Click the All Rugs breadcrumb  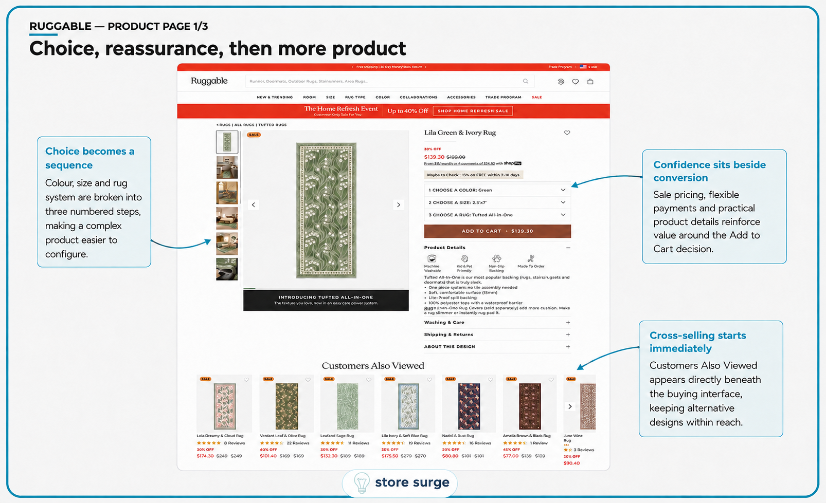point(244,125)
